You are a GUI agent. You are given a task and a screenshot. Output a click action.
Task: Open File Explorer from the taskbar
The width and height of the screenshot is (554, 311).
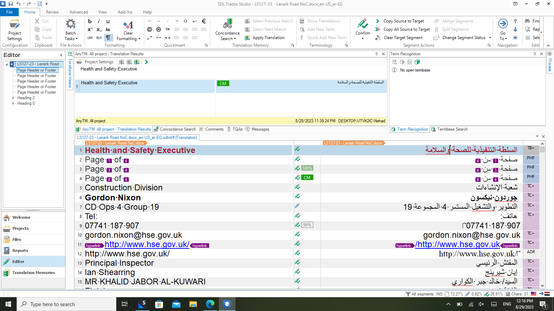pyautogui.click(x=193, y=304)
